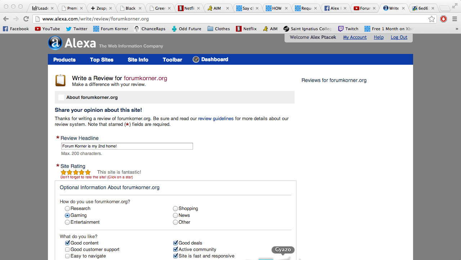
Task: Click the Gyazo capture bubble
Action: (x=283, y=250)
